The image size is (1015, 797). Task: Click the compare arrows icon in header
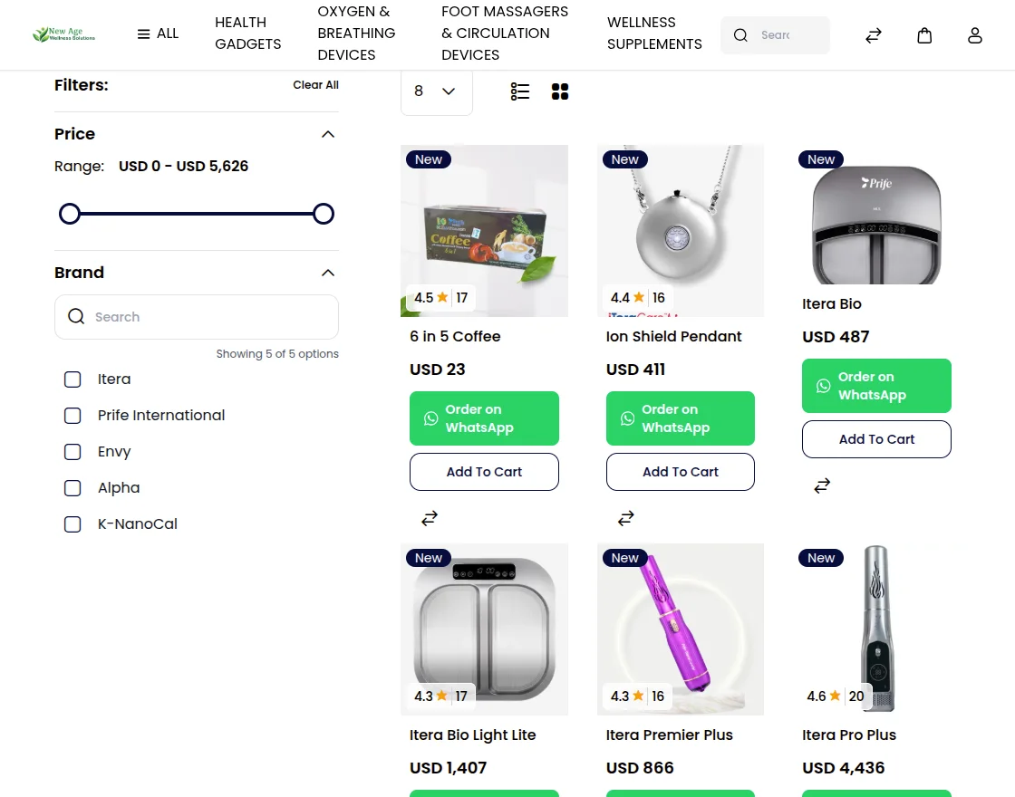pos(874,35)
